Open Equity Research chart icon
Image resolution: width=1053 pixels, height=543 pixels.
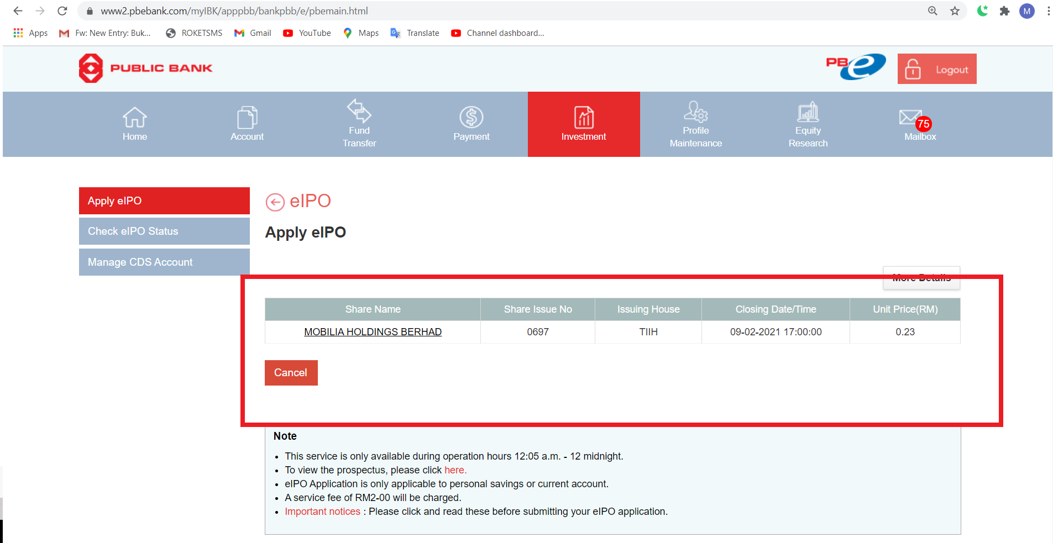point(808,111)
